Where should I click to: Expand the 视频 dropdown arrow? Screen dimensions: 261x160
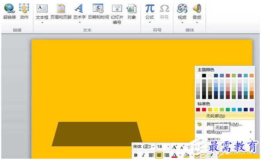coord(182,22)
